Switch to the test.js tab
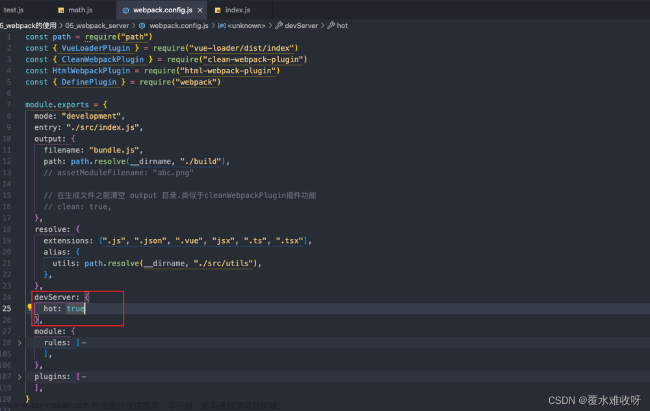The width and height of the screenshot is (650, 411). point(14,10)
